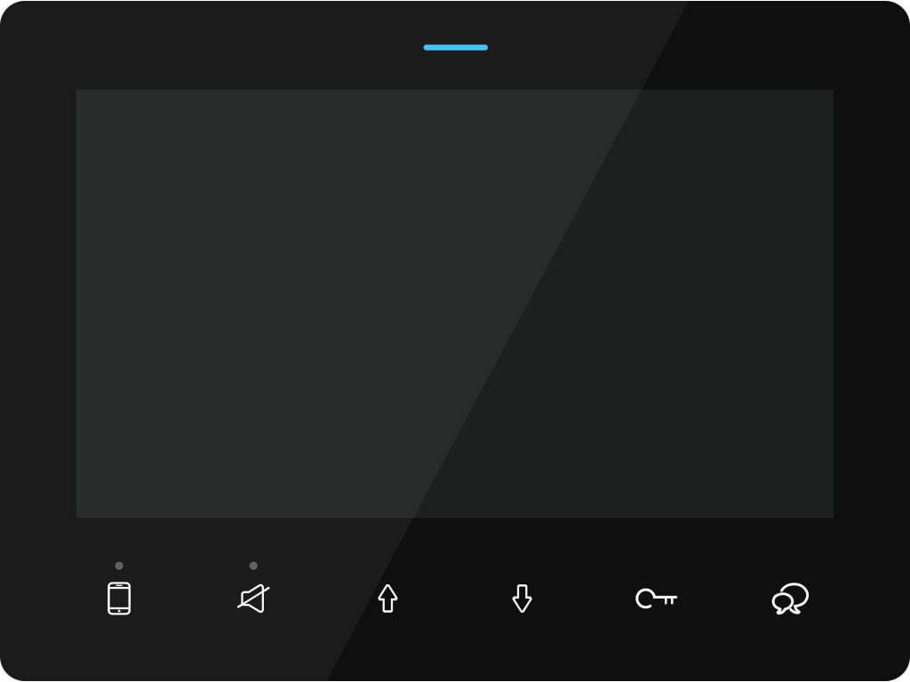Screen dimensions: 910x682
Task: Tap the double speech bubble touch key
Action: click(x=790, y=598)
